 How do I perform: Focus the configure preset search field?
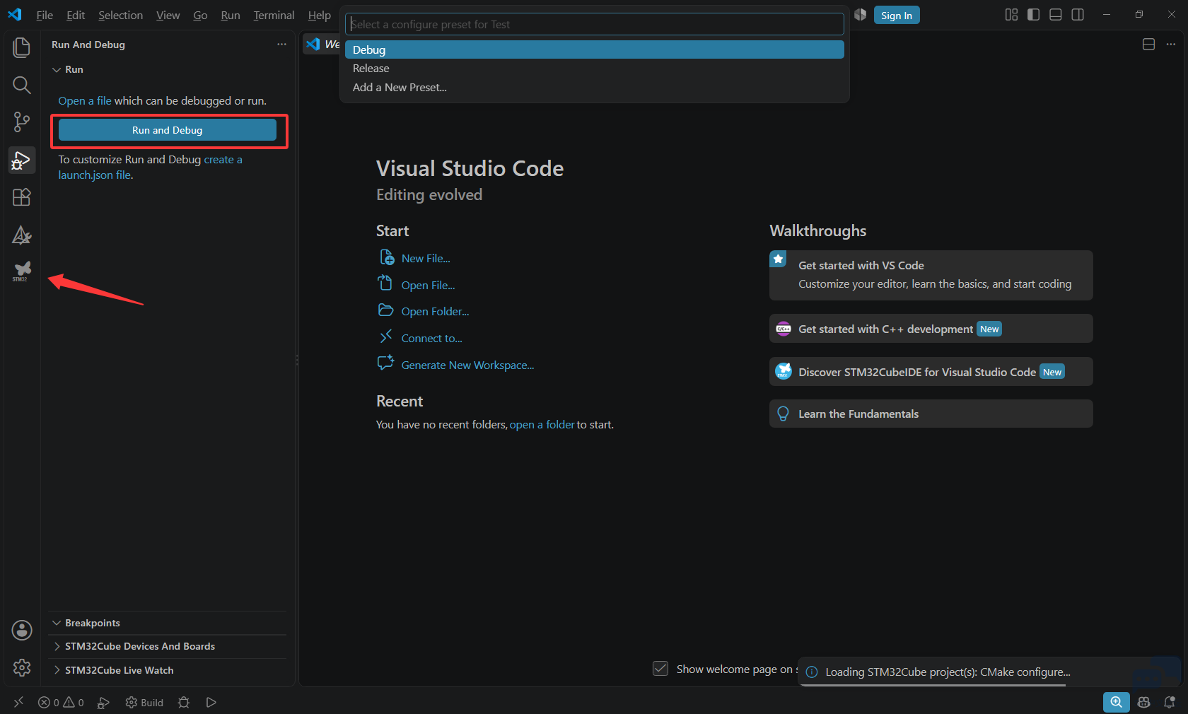click(595, 24)
